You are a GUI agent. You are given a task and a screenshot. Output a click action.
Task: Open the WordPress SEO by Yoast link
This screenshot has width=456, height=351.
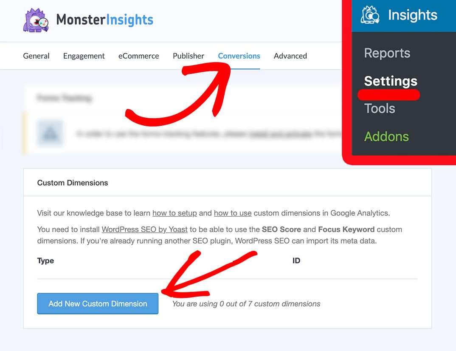(x=144, y=229)
